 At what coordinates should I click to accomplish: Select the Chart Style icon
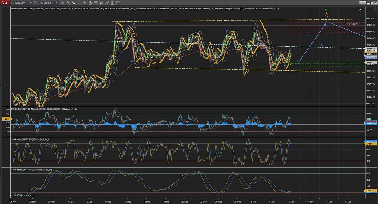pos(63,3)
